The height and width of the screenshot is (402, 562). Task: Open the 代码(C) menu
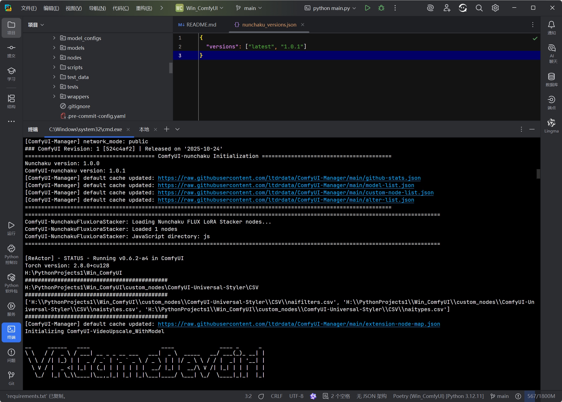[121, 8]
